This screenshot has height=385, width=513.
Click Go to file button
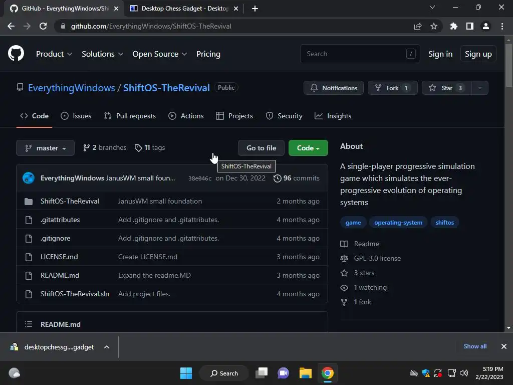(261, 148)
